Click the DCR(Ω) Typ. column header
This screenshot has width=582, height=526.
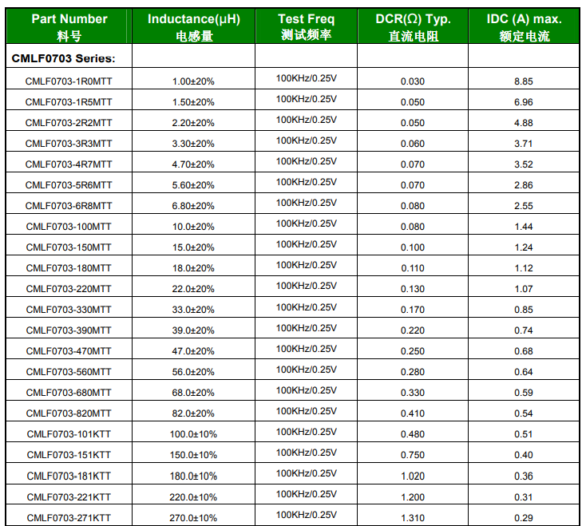coord(413,26)
